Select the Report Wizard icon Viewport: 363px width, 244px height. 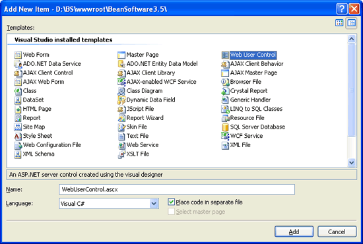coord(121,118)
